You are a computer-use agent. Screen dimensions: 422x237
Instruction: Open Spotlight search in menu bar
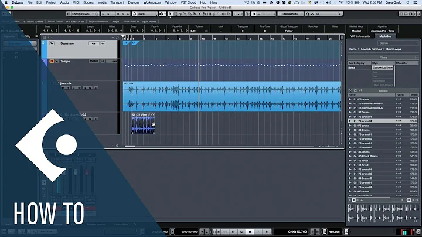[x=408, y=2]
